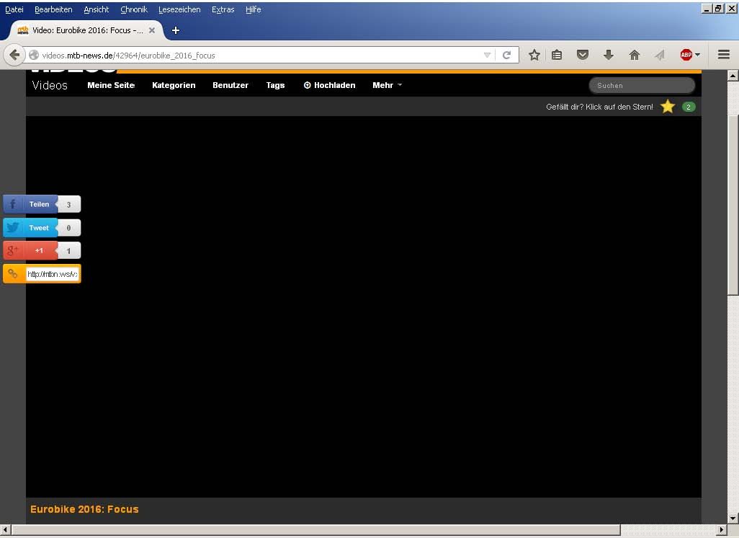Screen dimensions: 739x538
Task: Click the Tweet button
Action: coord(30,227)
